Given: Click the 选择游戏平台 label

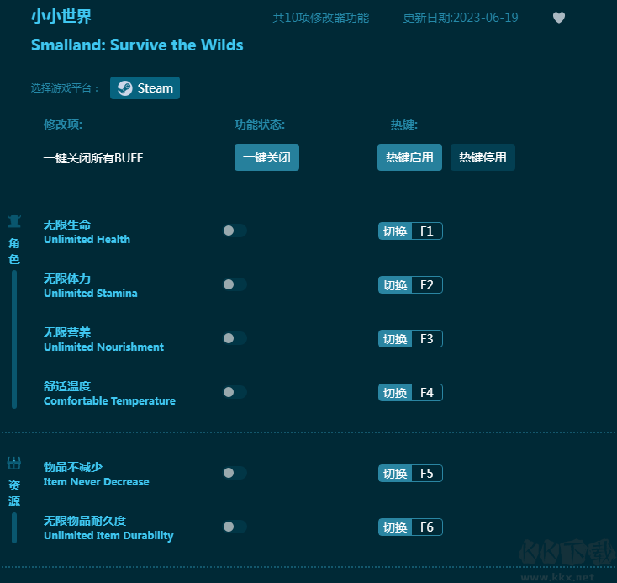Looking at the screenshot, I should 65,87.
